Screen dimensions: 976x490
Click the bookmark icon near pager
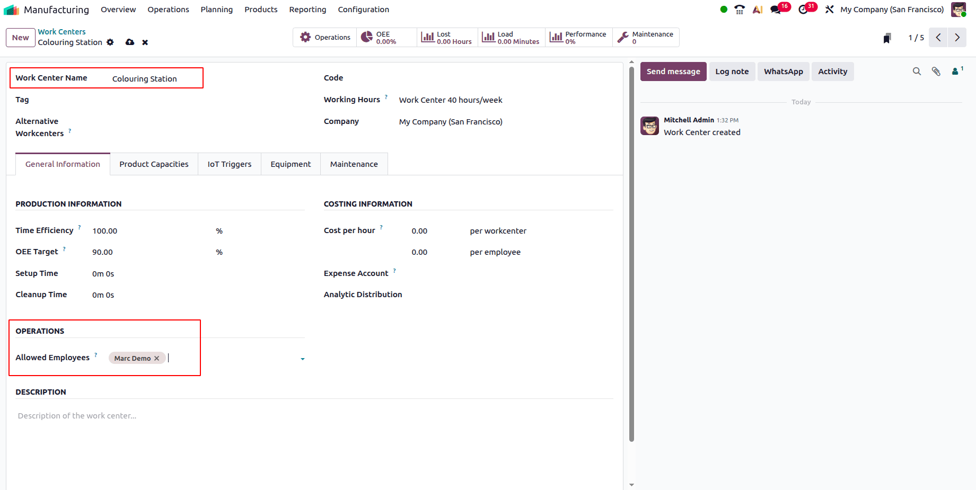(887, 38)
